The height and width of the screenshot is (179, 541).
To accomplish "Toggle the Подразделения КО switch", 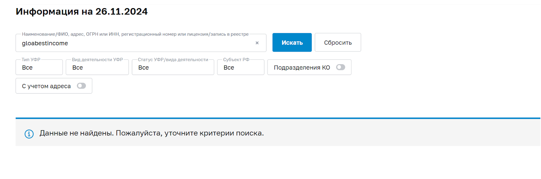I will tap(340, 67).
